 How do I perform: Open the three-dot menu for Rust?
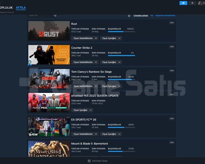tap(172, 23)
